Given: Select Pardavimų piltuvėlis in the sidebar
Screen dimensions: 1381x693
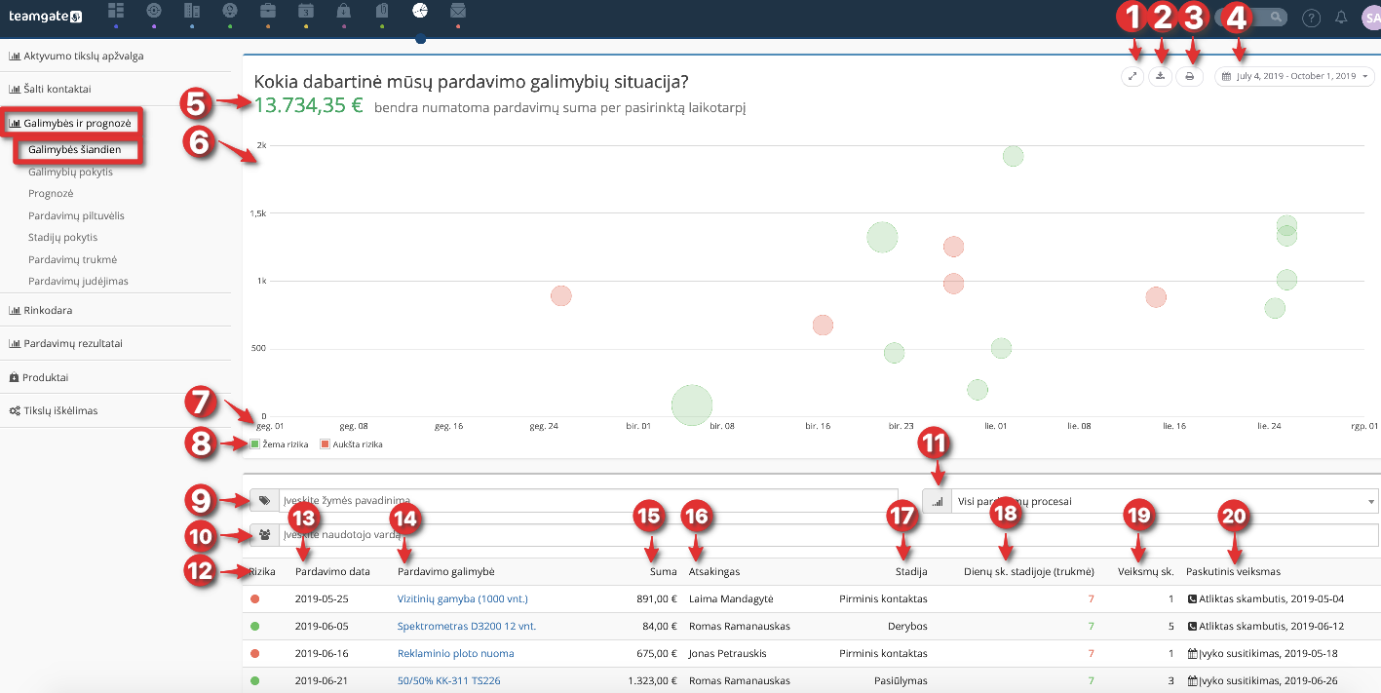Looking at the screenshot, I should [x=76, y=215].
